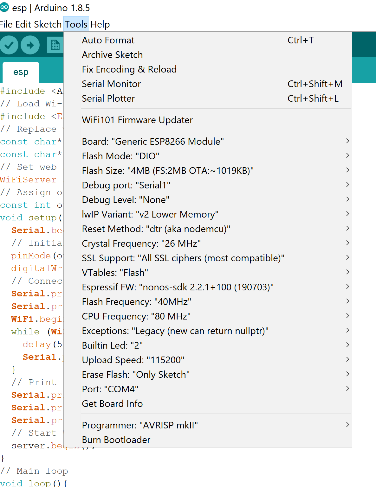Click the void loop code line

(x=34, y=483)
